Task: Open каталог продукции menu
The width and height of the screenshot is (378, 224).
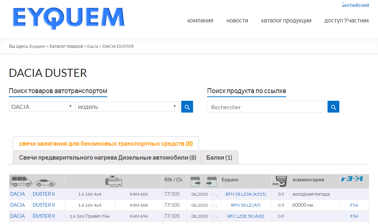Action: [286, 21]
